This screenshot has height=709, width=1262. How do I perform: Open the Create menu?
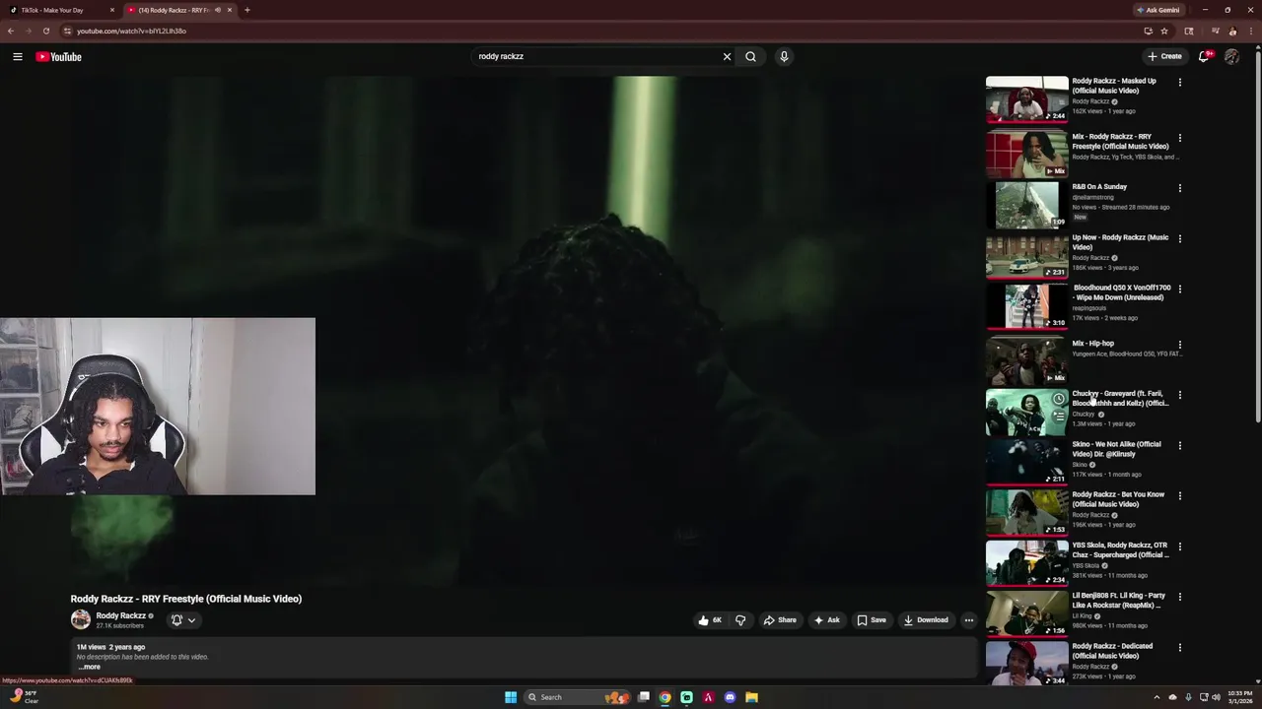(1164, 57)
